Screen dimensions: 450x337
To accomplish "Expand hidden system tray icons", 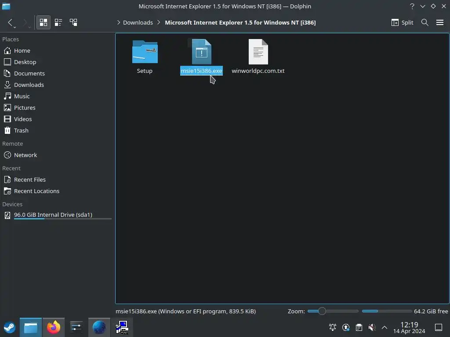I will (385, 327).
